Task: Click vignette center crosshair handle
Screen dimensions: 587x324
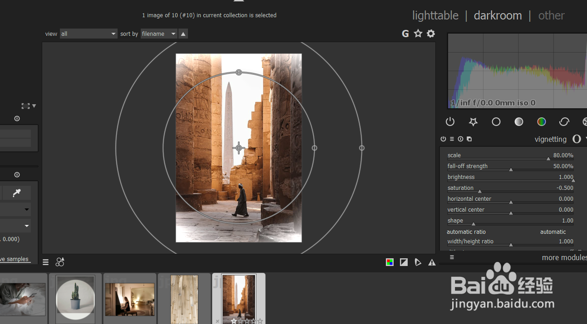Action: click(239, 148)
